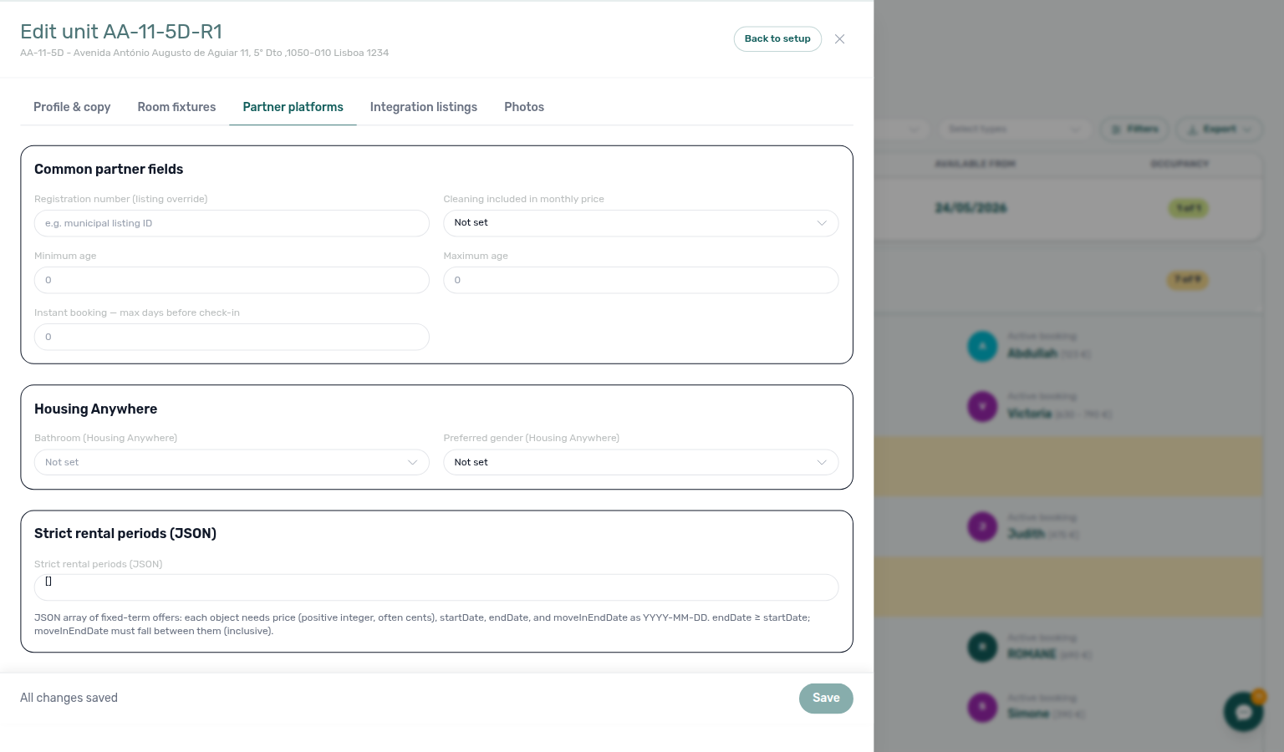Click the 'All changes saved' status text
1284x752 pixels.
pyautogui.click(x=69, y=699)
